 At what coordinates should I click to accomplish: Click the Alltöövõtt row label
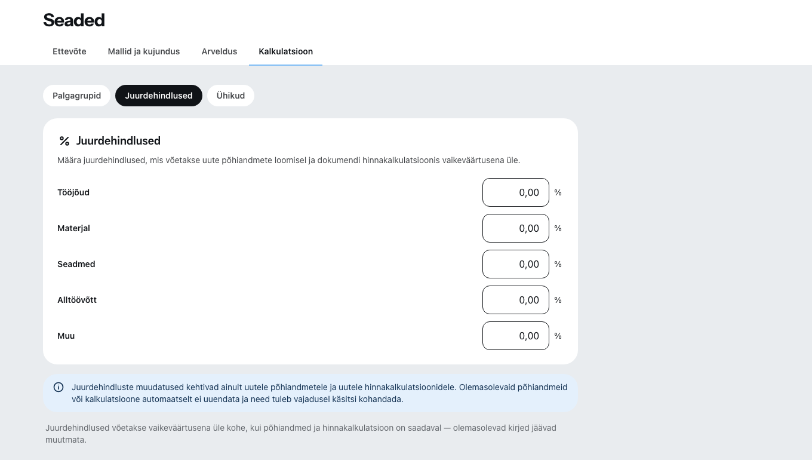[77, 300]
